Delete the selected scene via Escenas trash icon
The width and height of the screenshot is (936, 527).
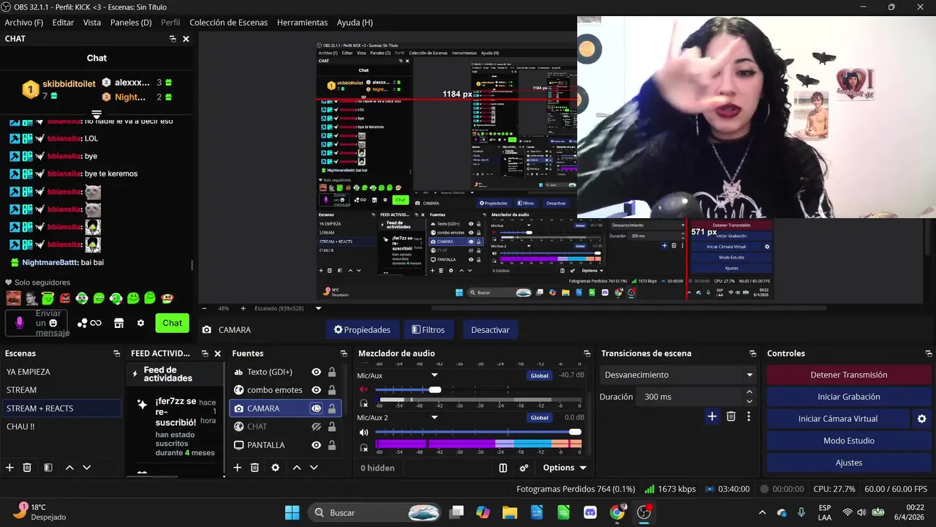(27, 468)
